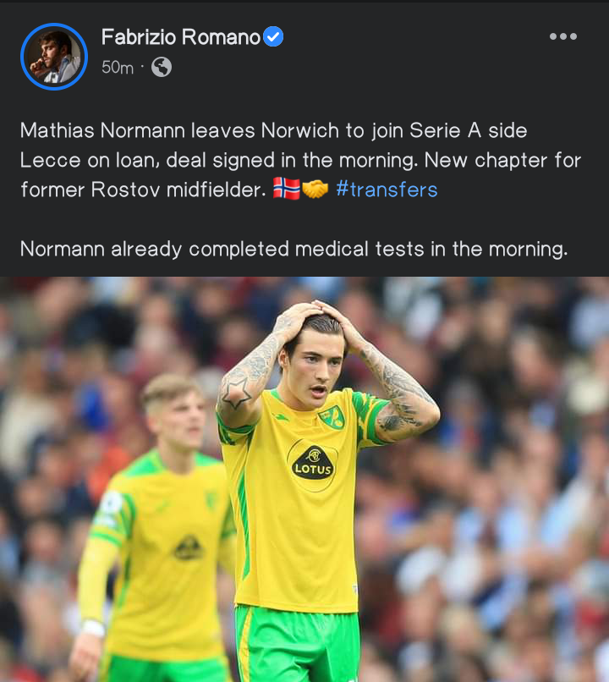The image size is (609, 682).
Task: Open Fabrizio Romano's profile picture
Action: coord(54,57)
